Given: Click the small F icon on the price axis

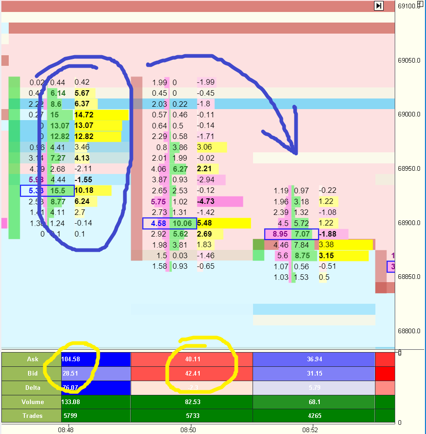Looking at the screenshot, I should (x=420, y=4).
